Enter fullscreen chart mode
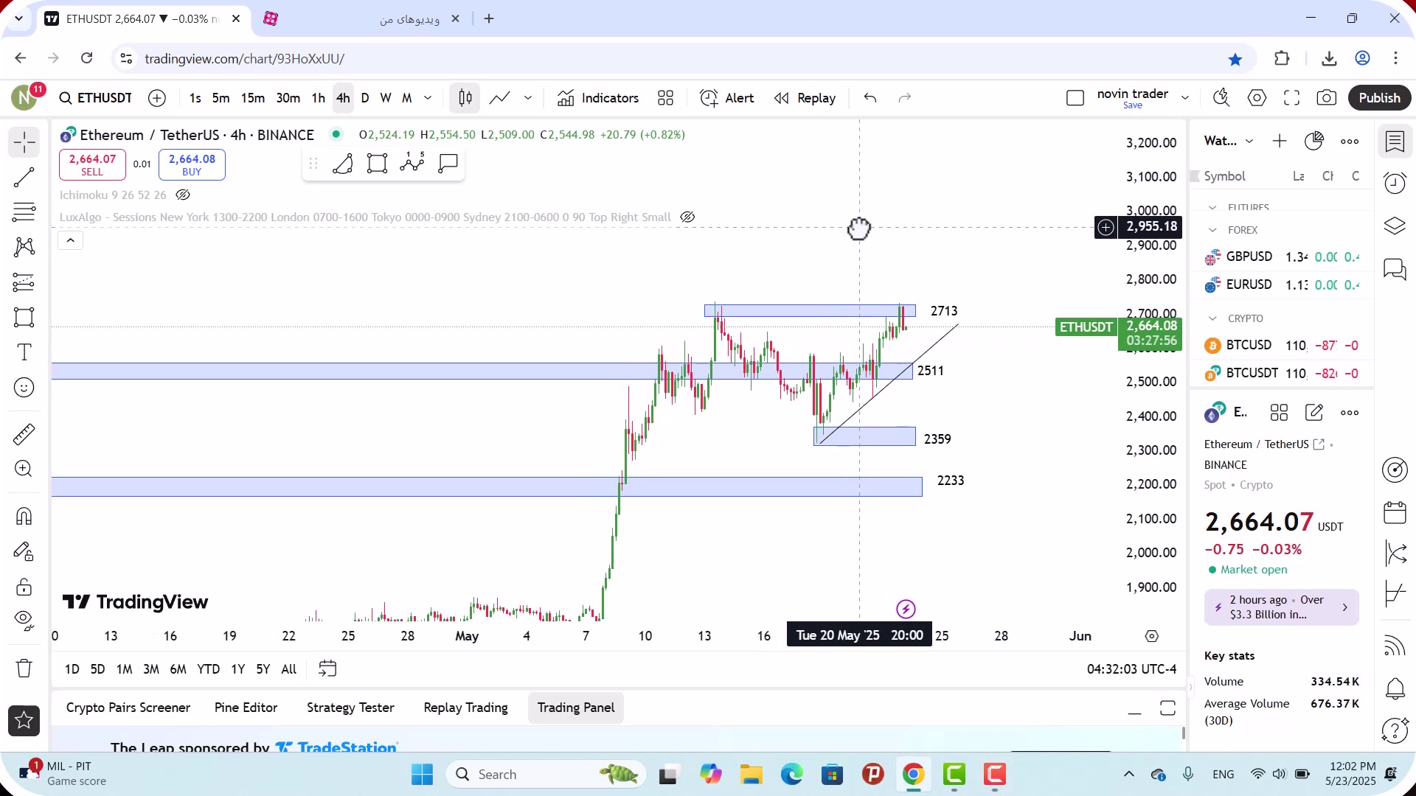The image size is (1416, 796). coord(1291,98)
